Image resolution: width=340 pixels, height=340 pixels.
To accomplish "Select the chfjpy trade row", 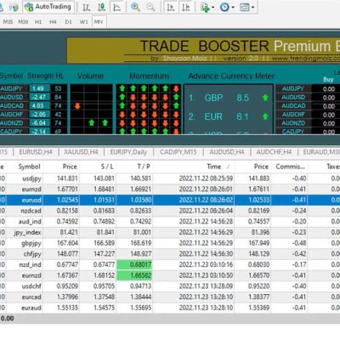I will pyautogui.click(x=170, y=254).
